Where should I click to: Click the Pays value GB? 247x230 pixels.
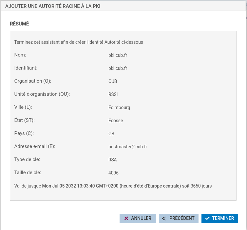pyautogui.click(x=111, y=134)
